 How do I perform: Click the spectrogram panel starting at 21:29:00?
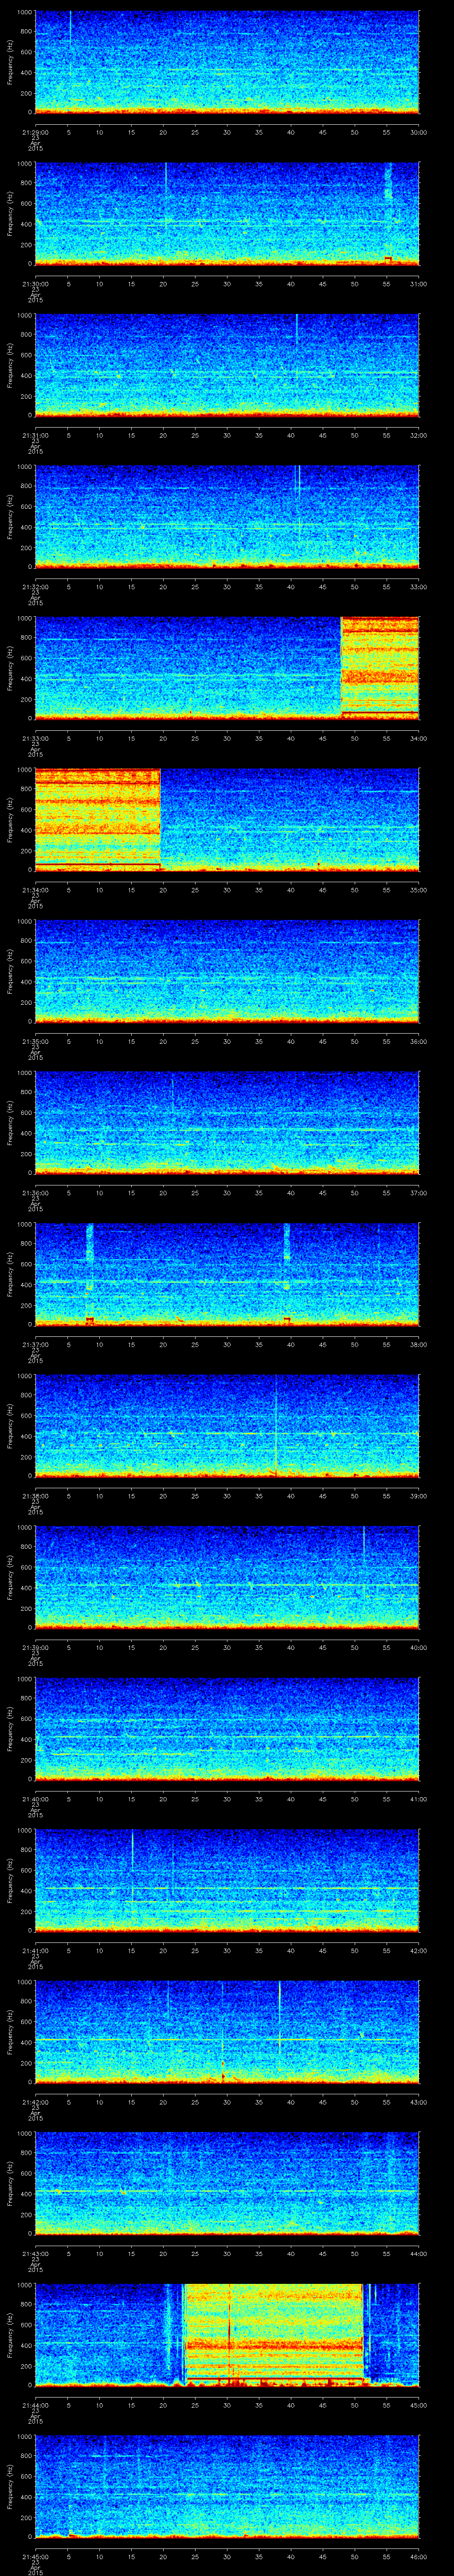coord(227,62)
